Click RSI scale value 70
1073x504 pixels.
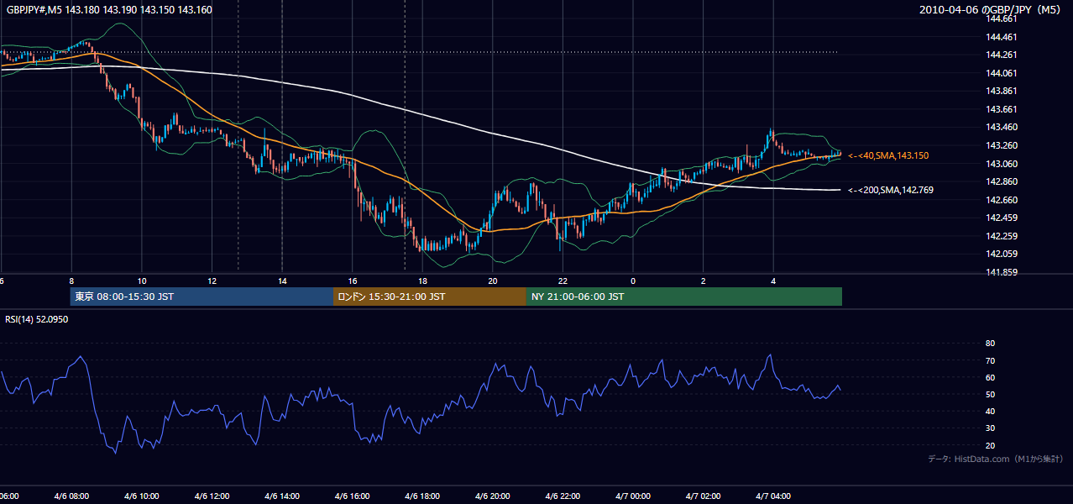click(990, 360)
